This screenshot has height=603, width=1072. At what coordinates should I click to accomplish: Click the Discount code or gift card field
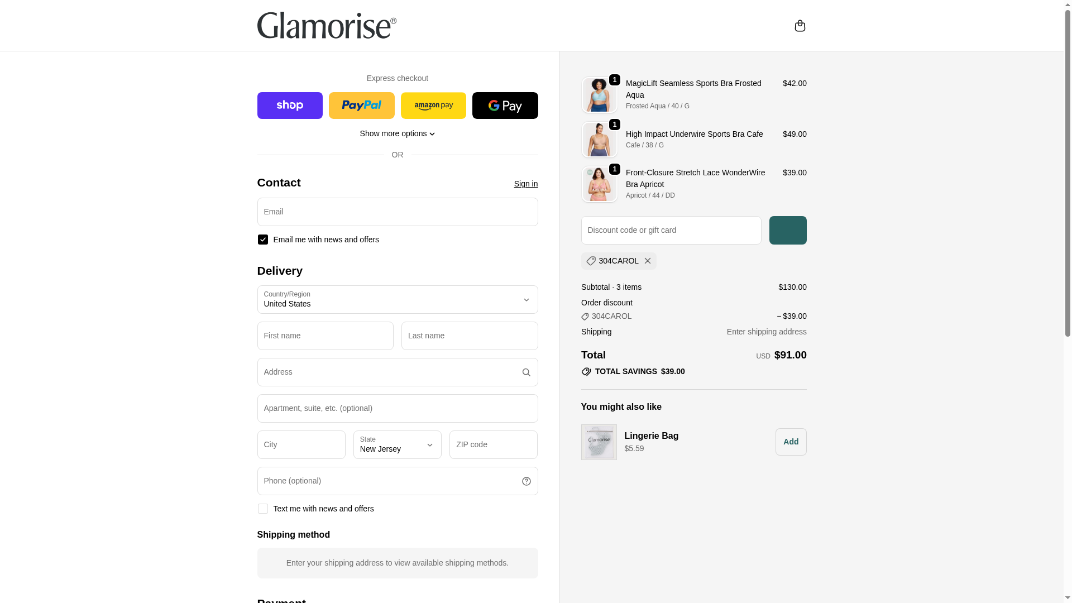(x=671, y=230)
